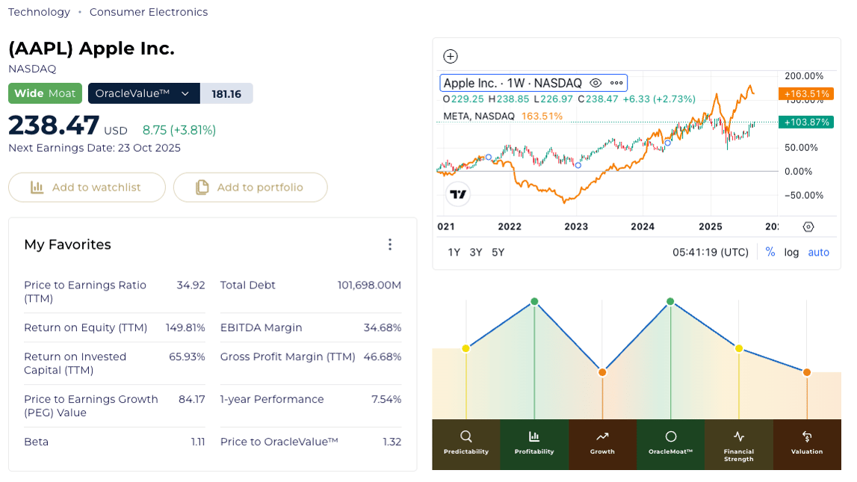Click the Valuation orange score dot
857x482 pixels.
tap(807, 373)
